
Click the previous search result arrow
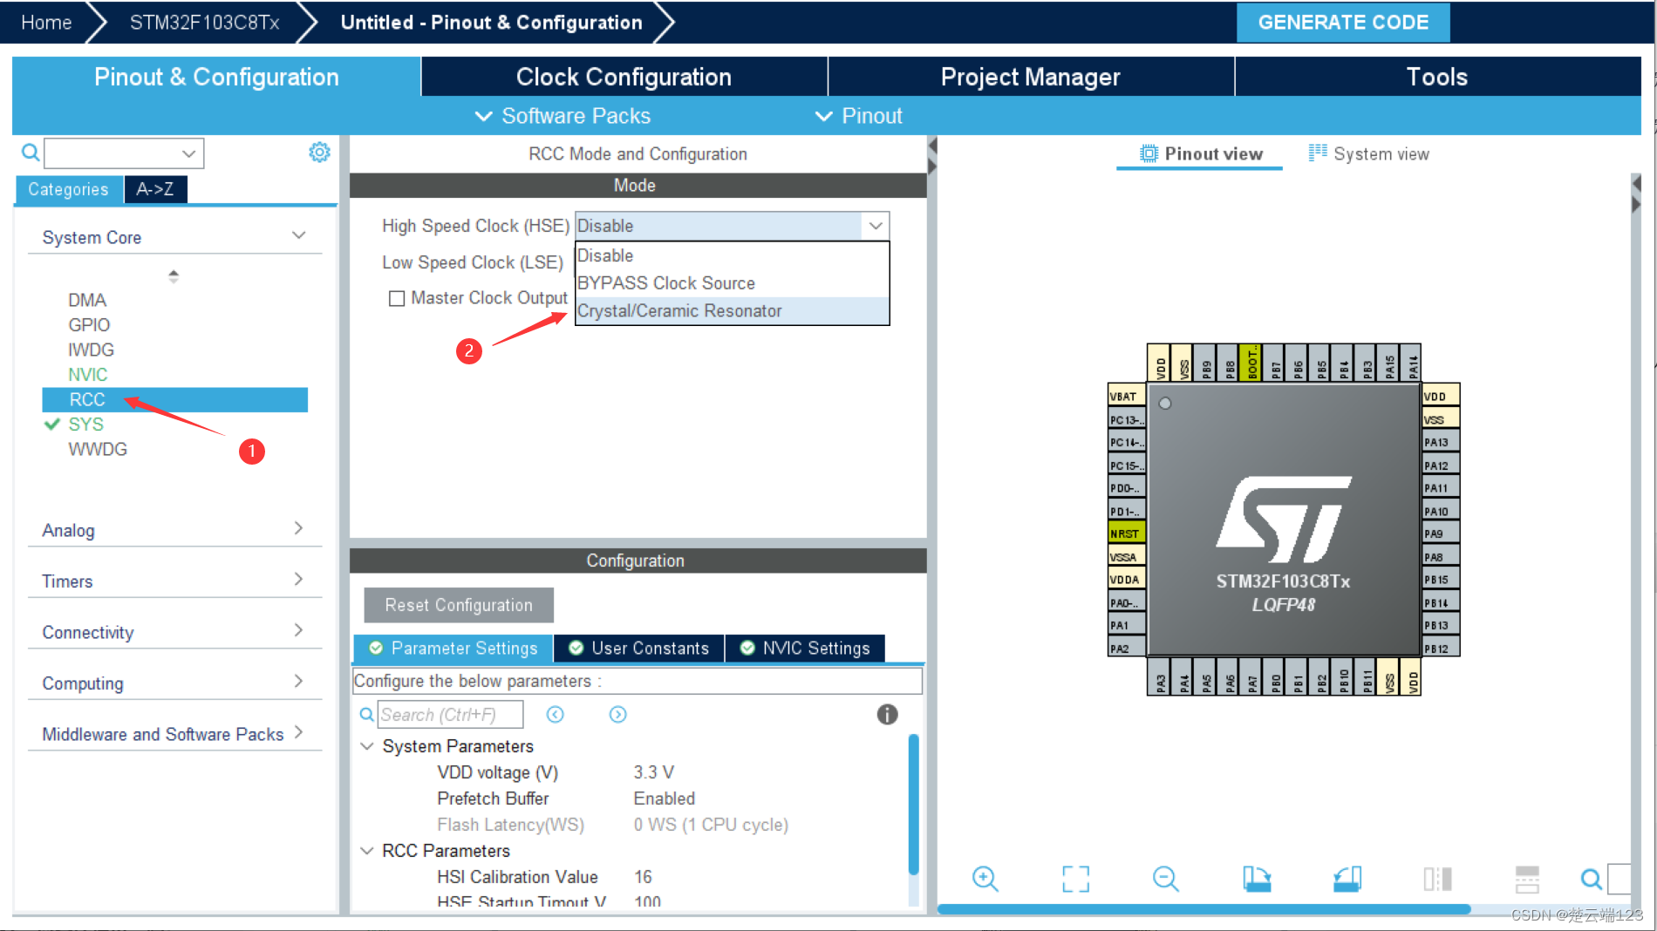pyautogui.click(x=556, y=715)
